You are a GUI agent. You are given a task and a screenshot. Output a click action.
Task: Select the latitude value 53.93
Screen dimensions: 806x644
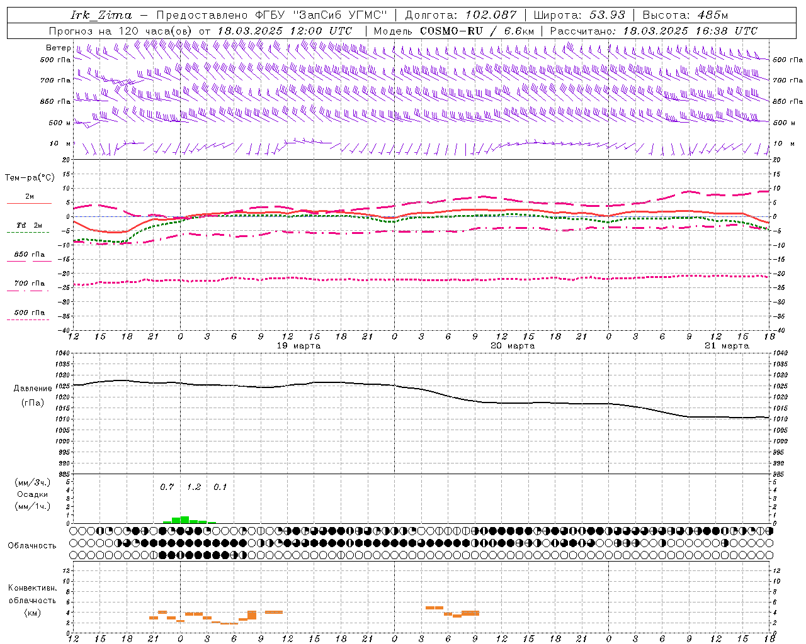(608, 15)
